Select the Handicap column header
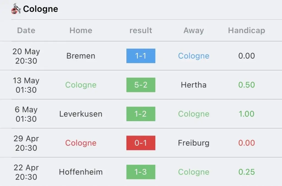The width and height of the screenshot is (282, 186). click(x=246, y=30)
